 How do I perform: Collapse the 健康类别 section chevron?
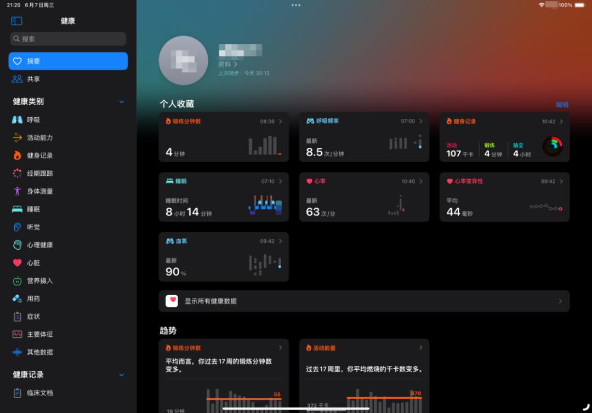(x=122, y=101)
